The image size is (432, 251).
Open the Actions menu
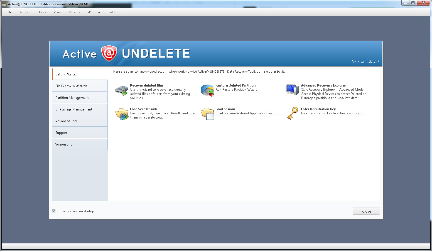(25, 12)
